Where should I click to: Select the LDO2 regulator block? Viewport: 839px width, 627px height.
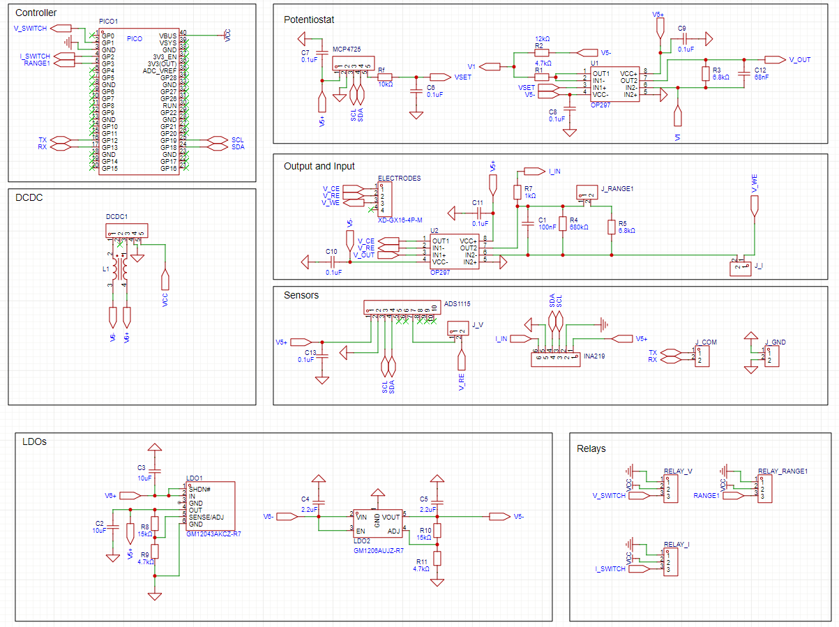[x=377, y=523]
